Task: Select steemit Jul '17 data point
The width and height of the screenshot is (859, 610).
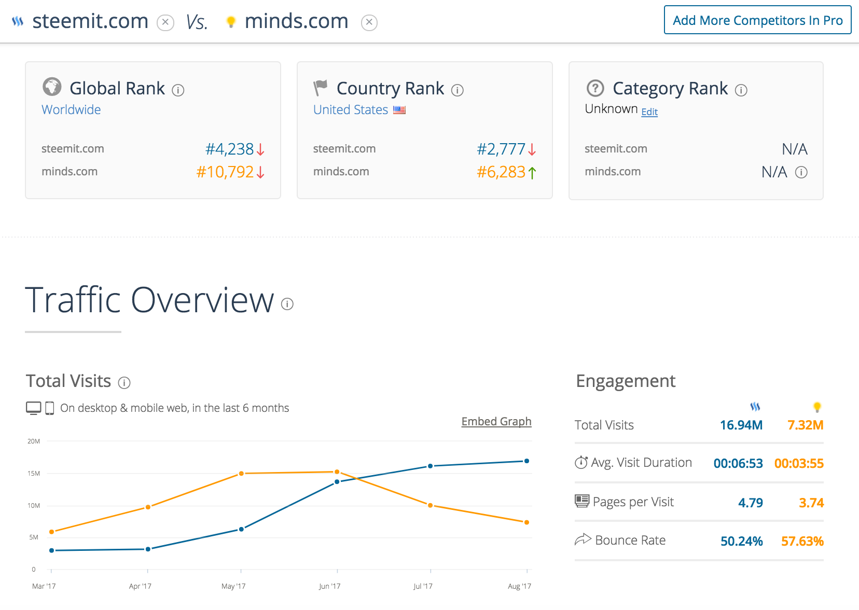Action: (x=430, y=466)
